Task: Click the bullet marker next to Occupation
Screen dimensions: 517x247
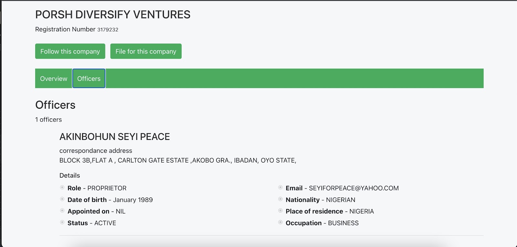Action: [280, 222]
